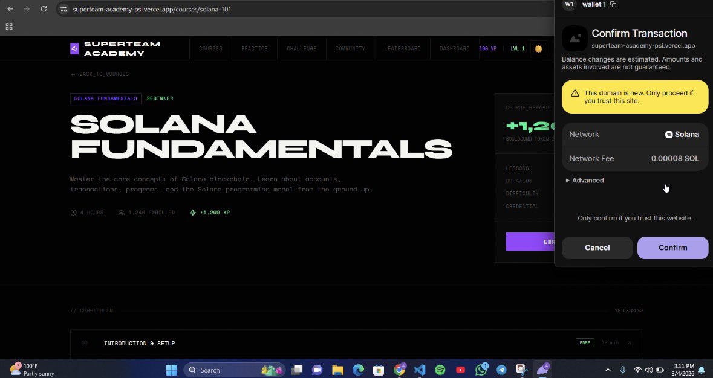The width and height of the screenshot is (713, 378).
Task: Open the Courses nav item
Action: coord(210,48)
